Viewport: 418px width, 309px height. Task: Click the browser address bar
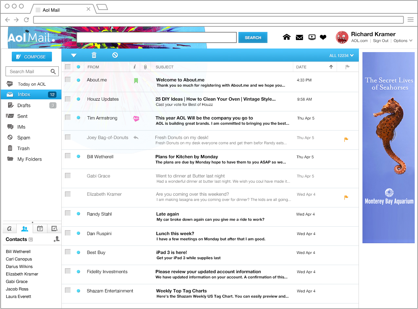point(218,20)
